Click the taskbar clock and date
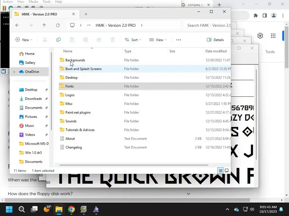Image resolution: width=289 pixels, height=216 pixels. pos(268,209)
